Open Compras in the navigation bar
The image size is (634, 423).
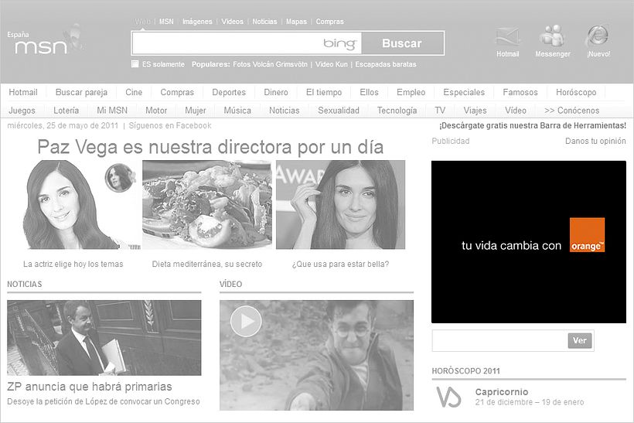[177, 92]
